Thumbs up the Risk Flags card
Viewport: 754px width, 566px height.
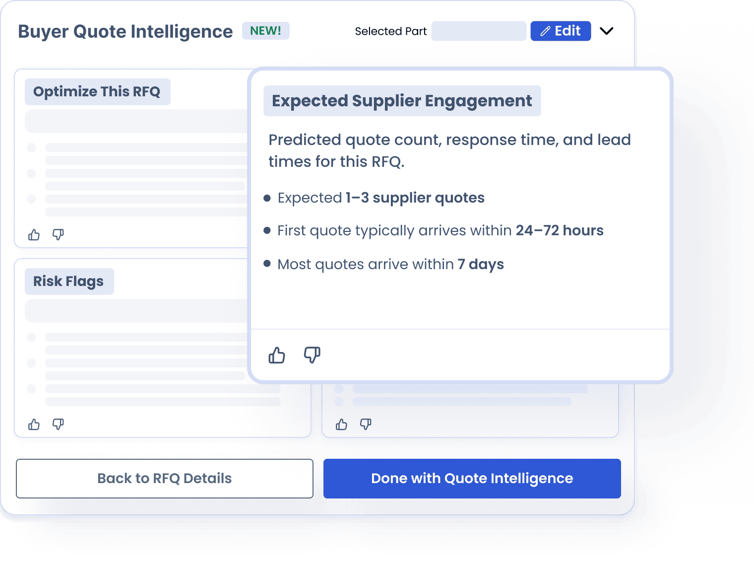coord(34,424)
